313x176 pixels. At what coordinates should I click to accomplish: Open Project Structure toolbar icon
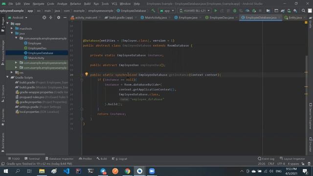point(268,11)
